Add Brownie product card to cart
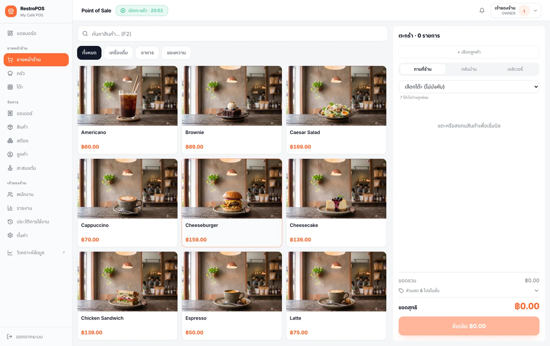This screenshot has height=346, width=550. (x=232, y=110)
